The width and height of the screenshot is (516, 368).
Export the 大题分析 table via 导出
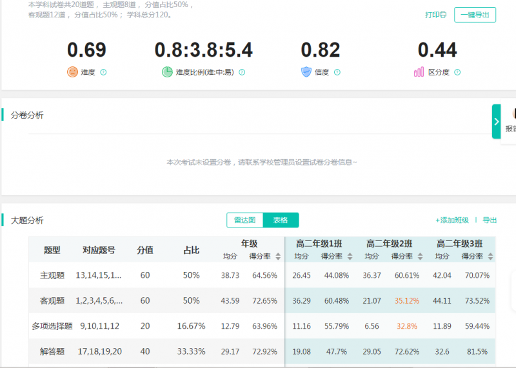[x=490, y=220]
